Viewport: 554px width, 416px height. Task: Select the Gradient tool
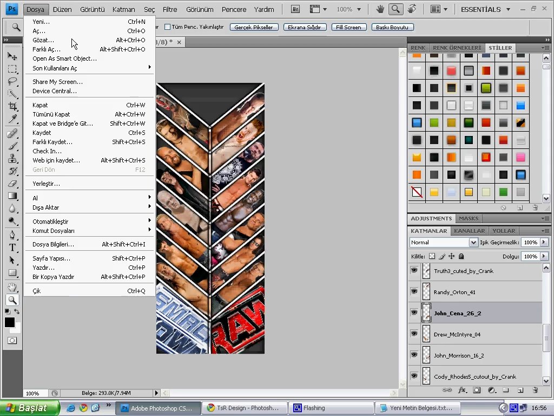click(12, 196)
